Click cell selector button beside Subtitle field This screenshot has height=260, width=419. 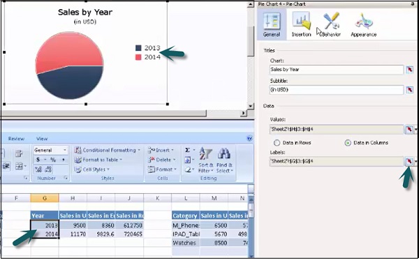click(x=409, y=90)
